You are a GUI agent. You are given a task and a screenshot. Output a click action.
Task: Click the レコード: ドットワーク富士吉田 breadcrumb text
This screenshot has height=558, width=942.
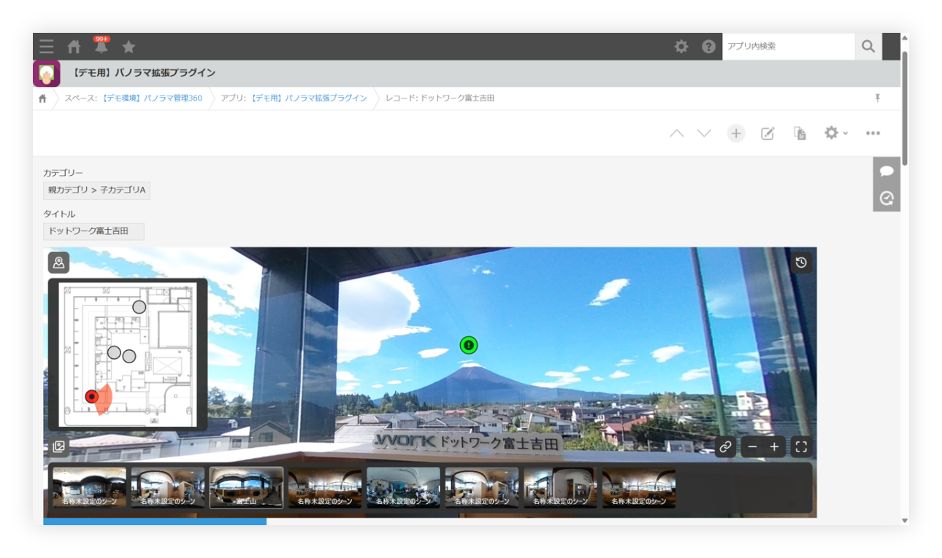(x=440, y=98)
